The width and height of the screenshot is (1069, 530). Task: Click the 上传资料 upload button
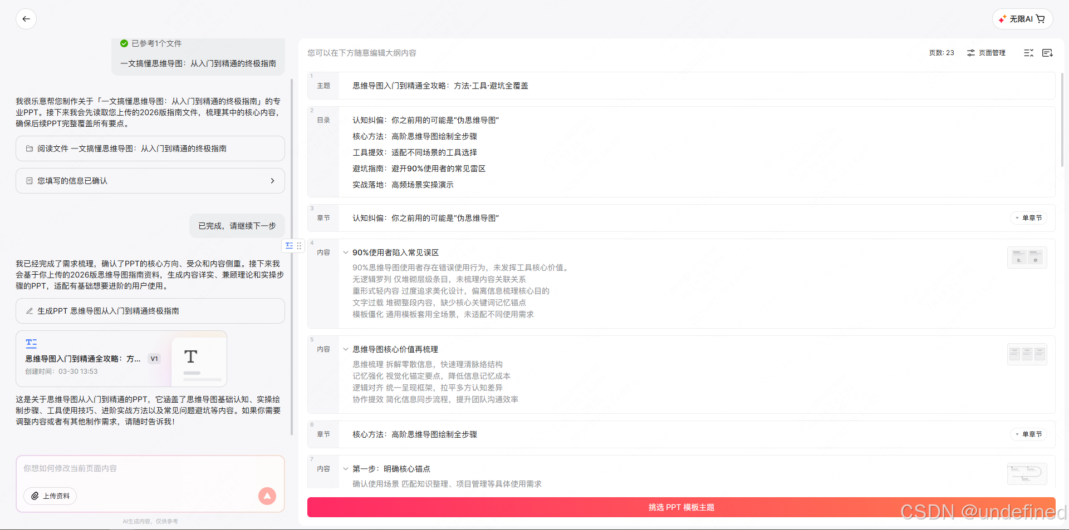tap(50, 496)
